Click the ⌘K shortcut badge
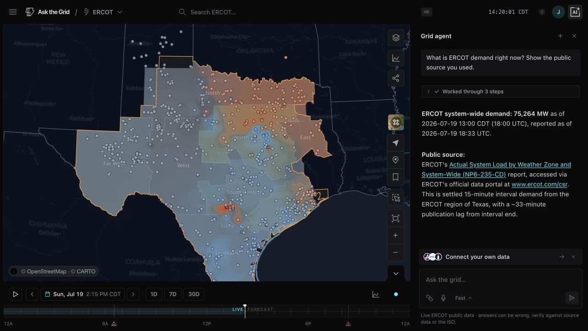Viewport: 588px width, 331px height. 426,12
